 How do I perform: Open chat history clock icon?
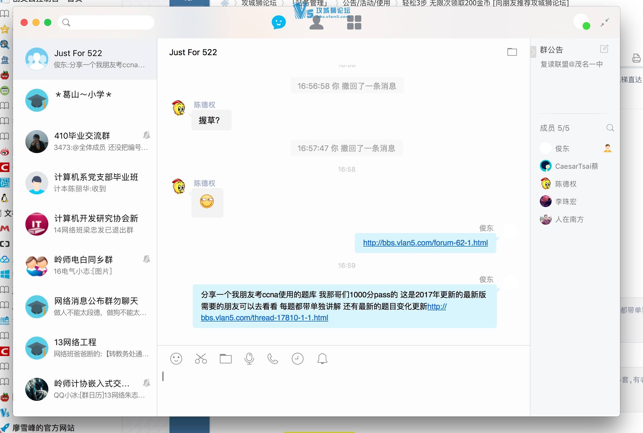point(297,359)
